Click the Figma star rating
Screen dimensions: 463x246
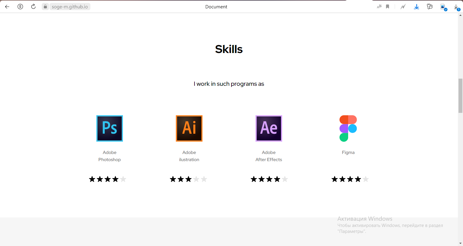click(350, 179)
